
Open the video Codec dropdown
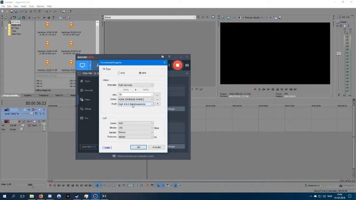coord(136,99)
